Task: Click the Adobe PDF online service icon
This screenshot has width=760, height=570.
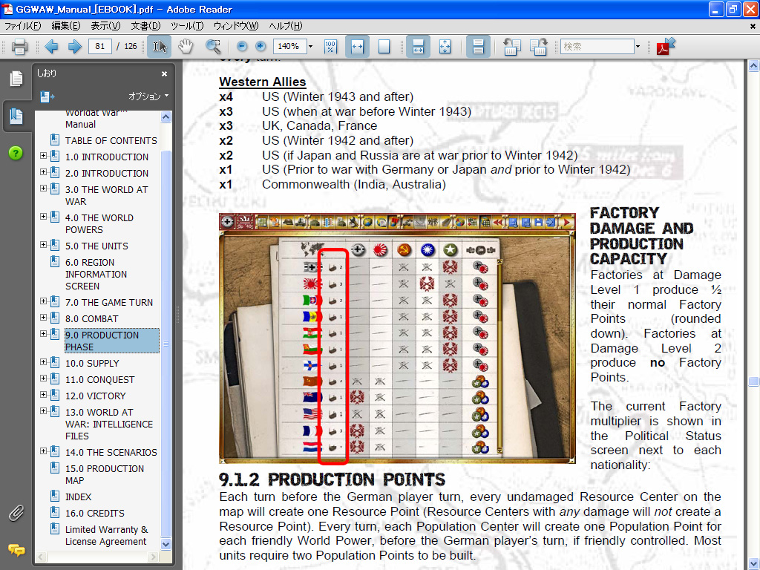Action: pos(666,47)
